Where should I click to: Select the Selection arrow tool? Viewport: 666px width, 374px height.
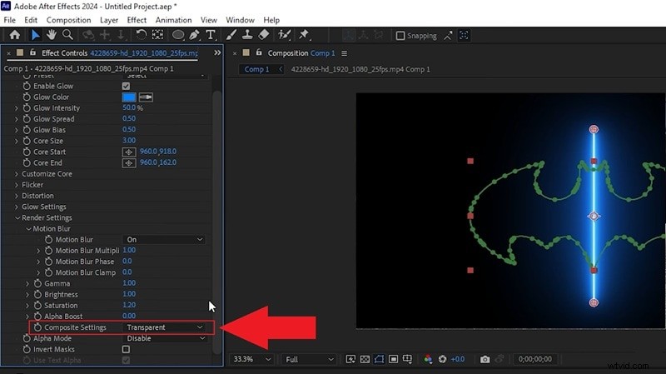pyautogui.click(x=35, y=35)
